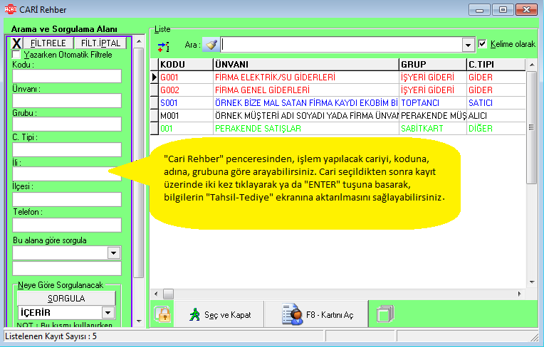Click the DİĞER type cell
This screenshot has height=347, width=544.
pyautogui.click(x=496, y=129)
